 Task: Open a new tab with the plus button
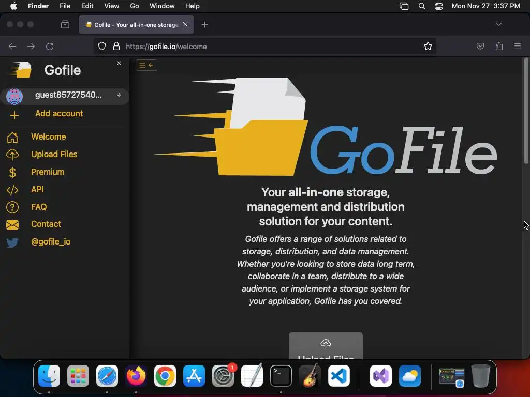point(204,25)
